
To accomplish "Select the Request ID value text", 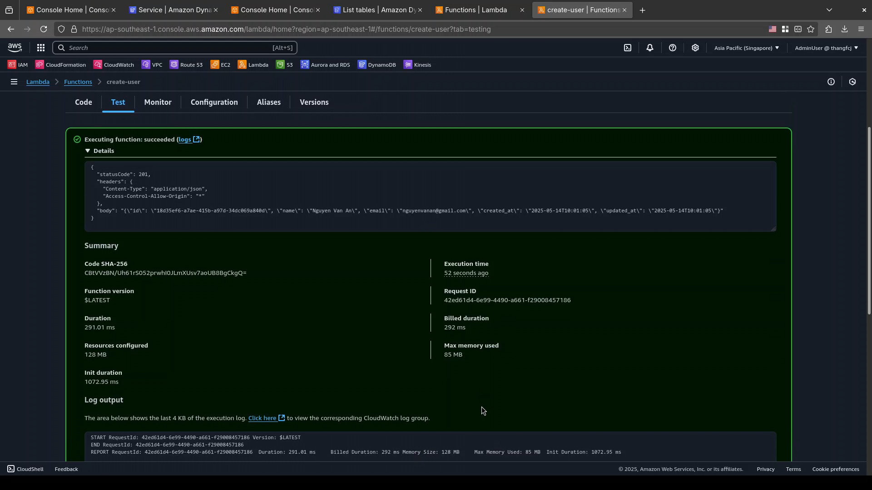I will point(507,300).
